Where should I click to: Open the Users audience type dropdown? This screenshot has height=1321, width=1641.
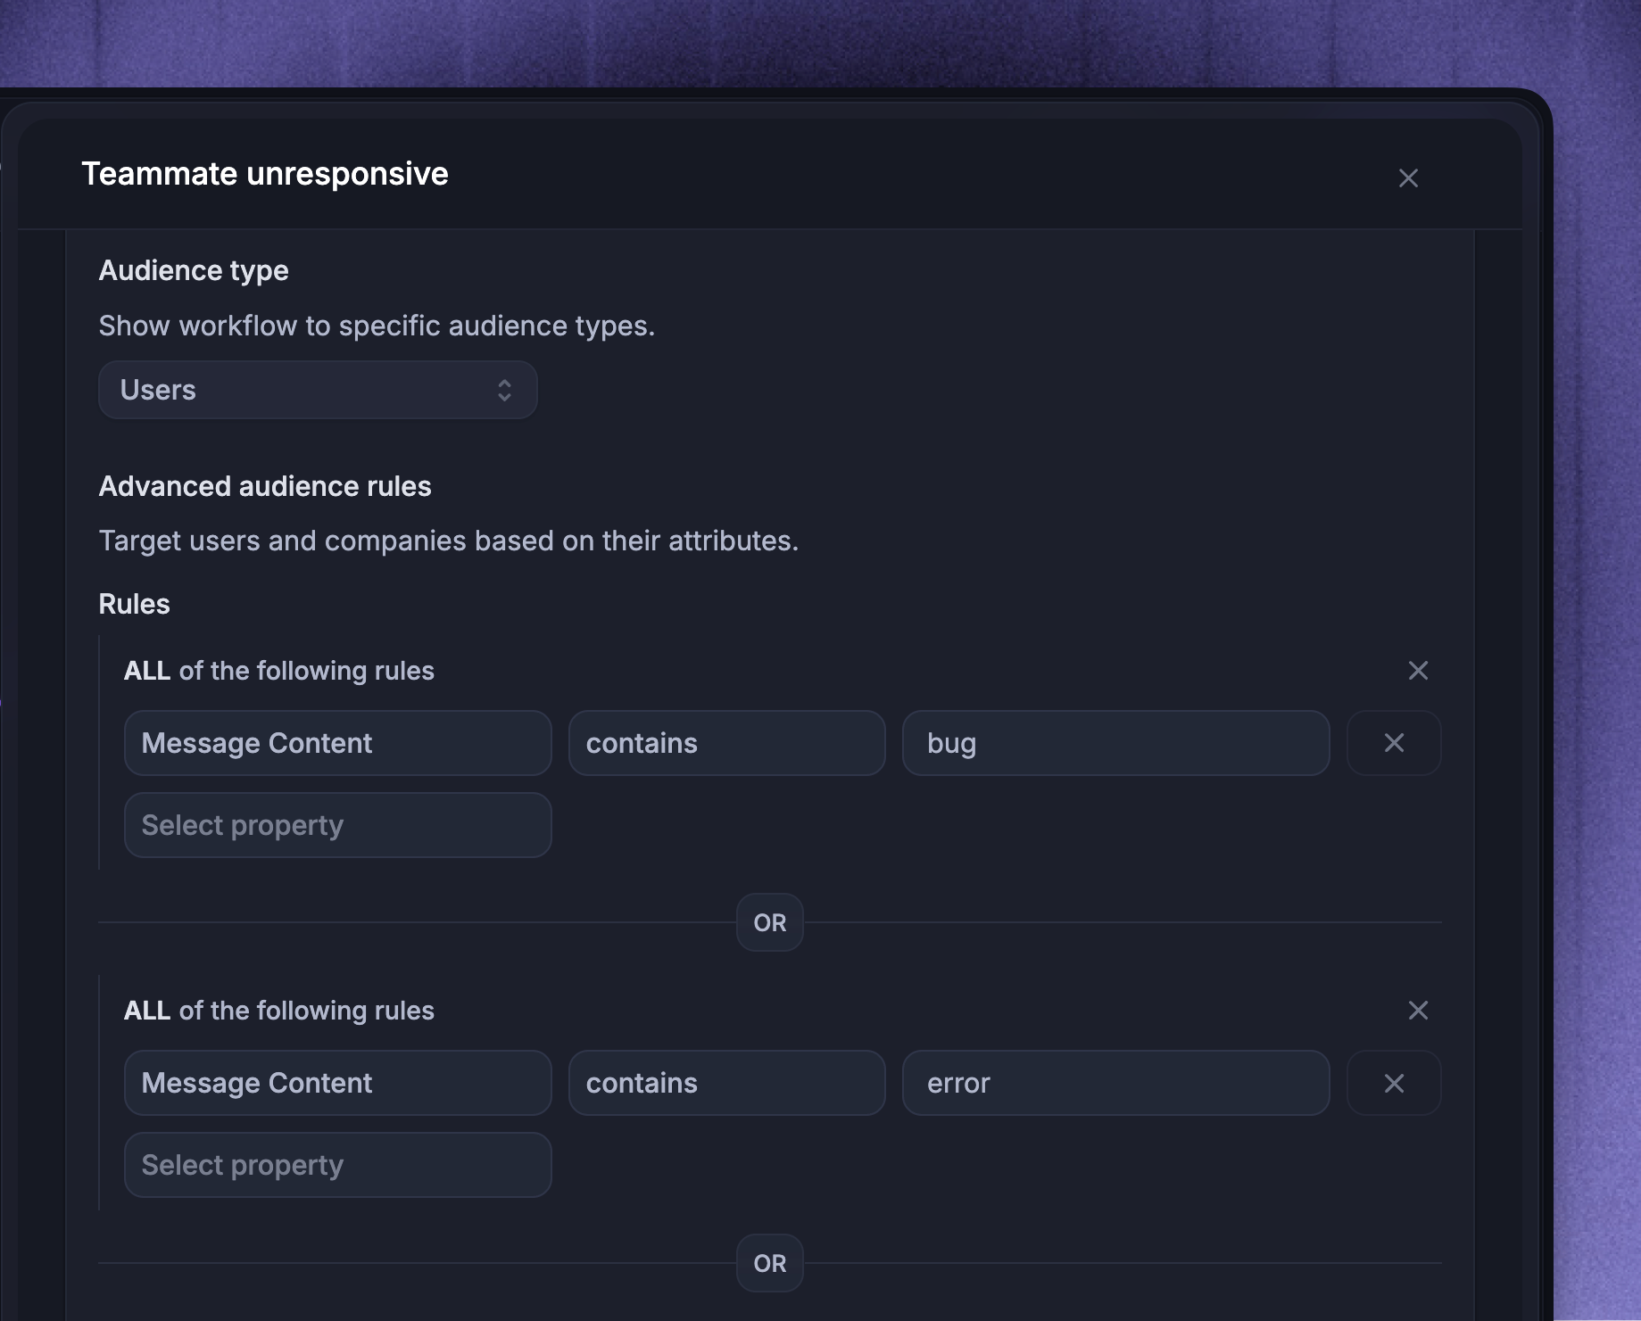click(x=318, y=390)
